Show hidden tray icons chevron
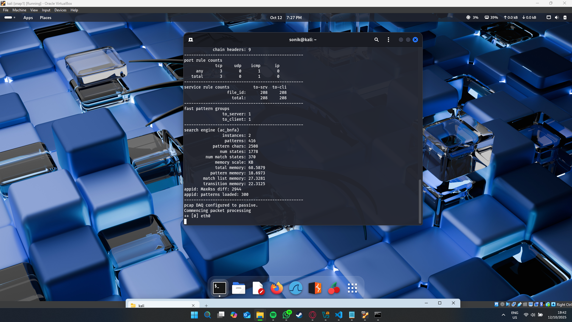Viewport: 572px width, 322px height. [x=503, y=315]
